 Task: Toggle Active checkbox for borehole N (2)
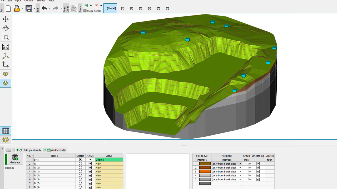tap(90, 167)
